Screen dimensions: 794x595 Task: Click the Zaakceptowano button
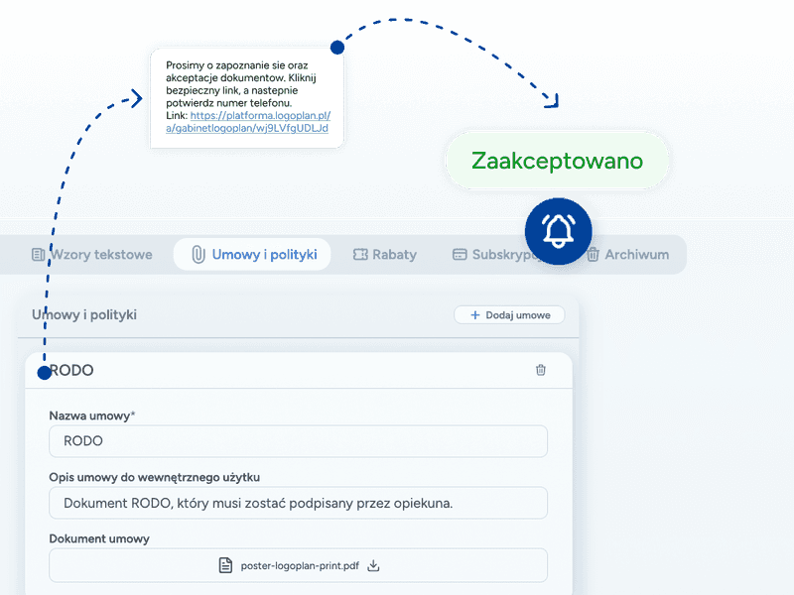(x=557, y=159)
